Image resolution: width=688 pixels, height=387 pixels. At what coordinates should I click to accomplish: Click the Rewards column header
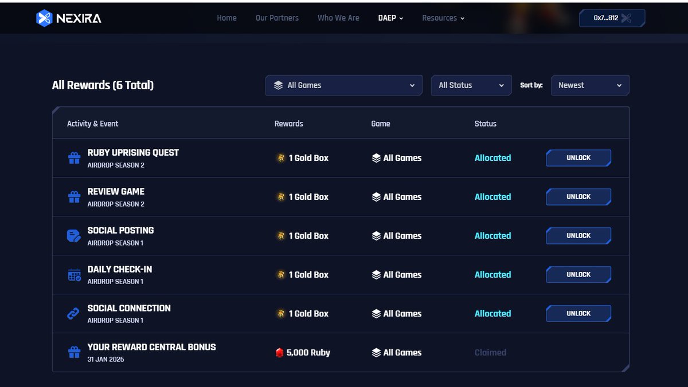(x=289, y=124)
